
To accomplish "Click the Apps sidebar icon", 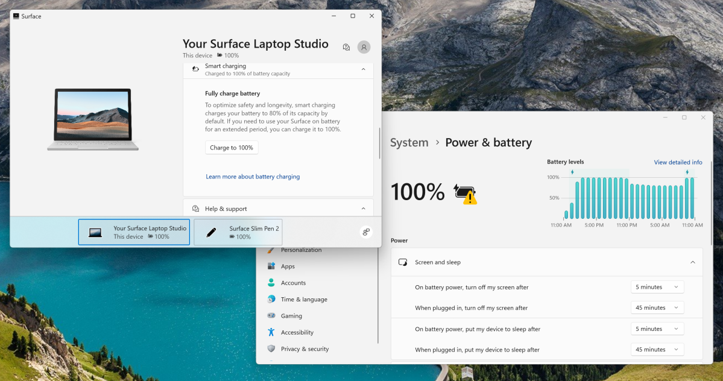I will pos(271,266).
